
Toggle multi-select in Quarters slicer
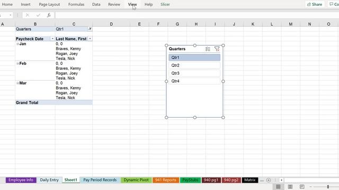coord(208,49)
